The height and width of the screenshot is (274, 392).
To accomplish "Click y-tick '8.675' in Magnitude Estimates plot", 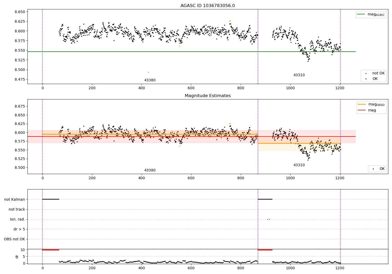I will click(x=20, y=106).
